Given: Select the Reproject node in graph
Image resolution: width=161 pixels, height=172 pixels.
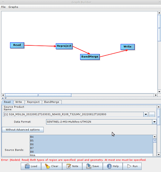Looking at the screenshot, I should (x=64, y=46).
